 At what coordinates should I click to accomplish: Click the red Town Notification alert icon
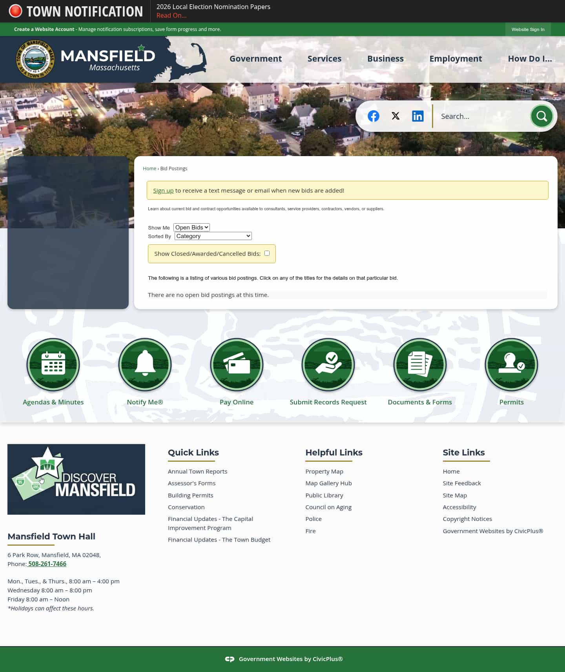[x=15, y=11]
